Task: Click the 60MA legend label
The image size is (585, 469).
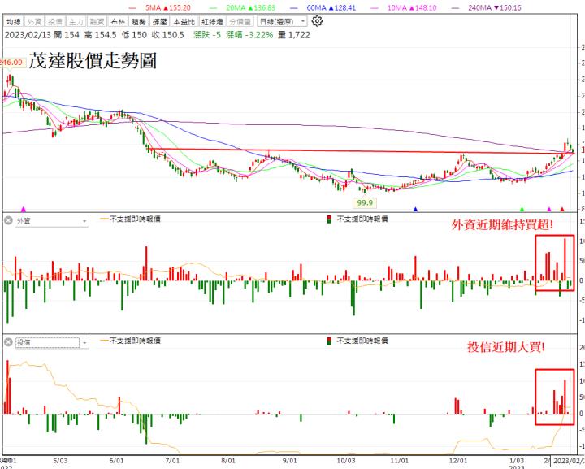Action: [x=331, y=7]
